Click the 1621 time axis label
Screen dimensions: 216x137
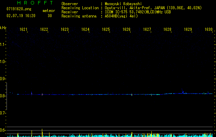click(23, 29)
